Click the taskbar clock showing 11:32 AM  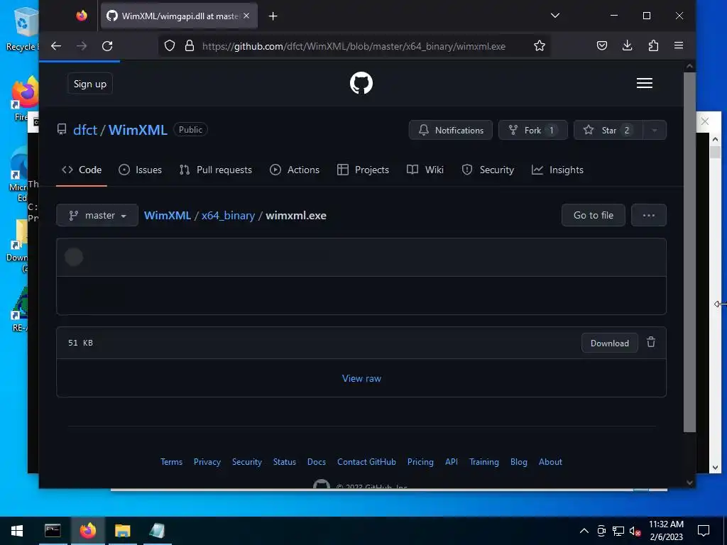click(x=666, y=531)
